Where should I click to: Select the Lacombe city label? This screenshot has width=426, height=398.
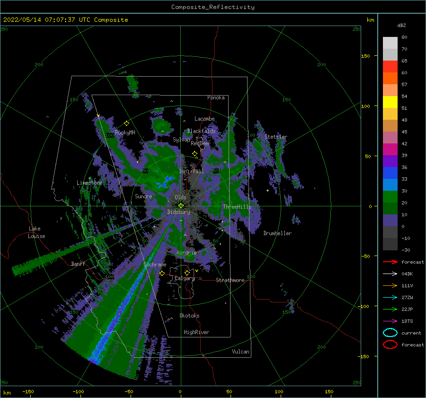coord(204,119)
